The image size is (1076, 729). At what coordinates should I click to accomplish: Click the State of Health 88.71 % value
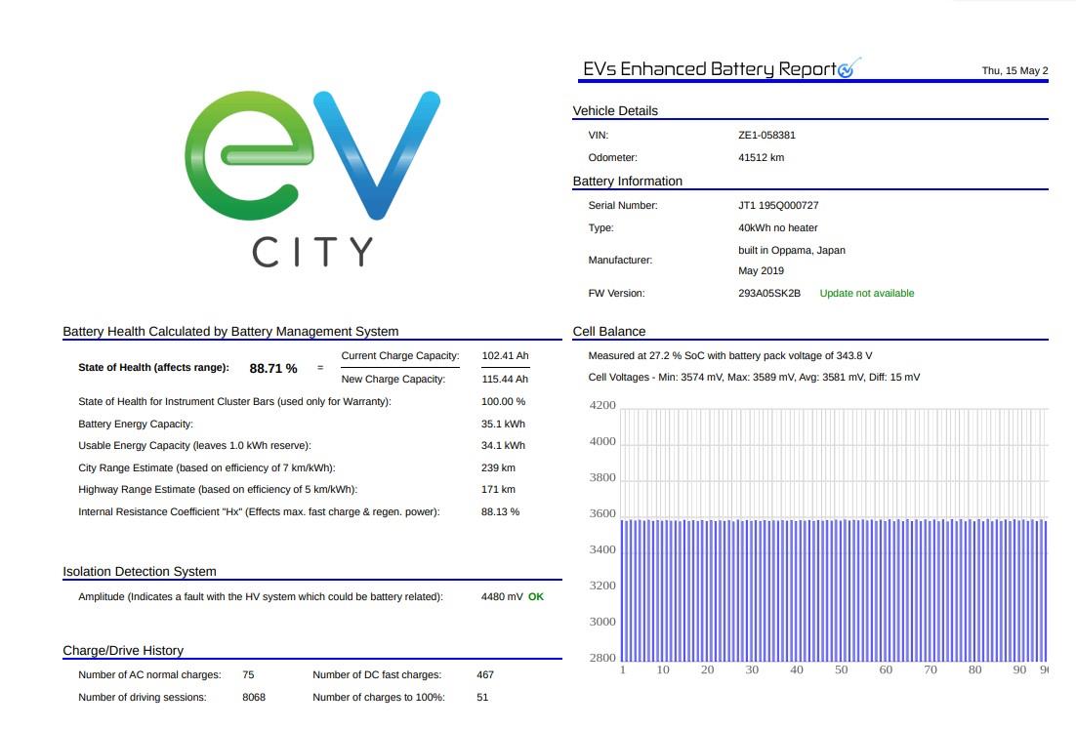coord(273,368)
